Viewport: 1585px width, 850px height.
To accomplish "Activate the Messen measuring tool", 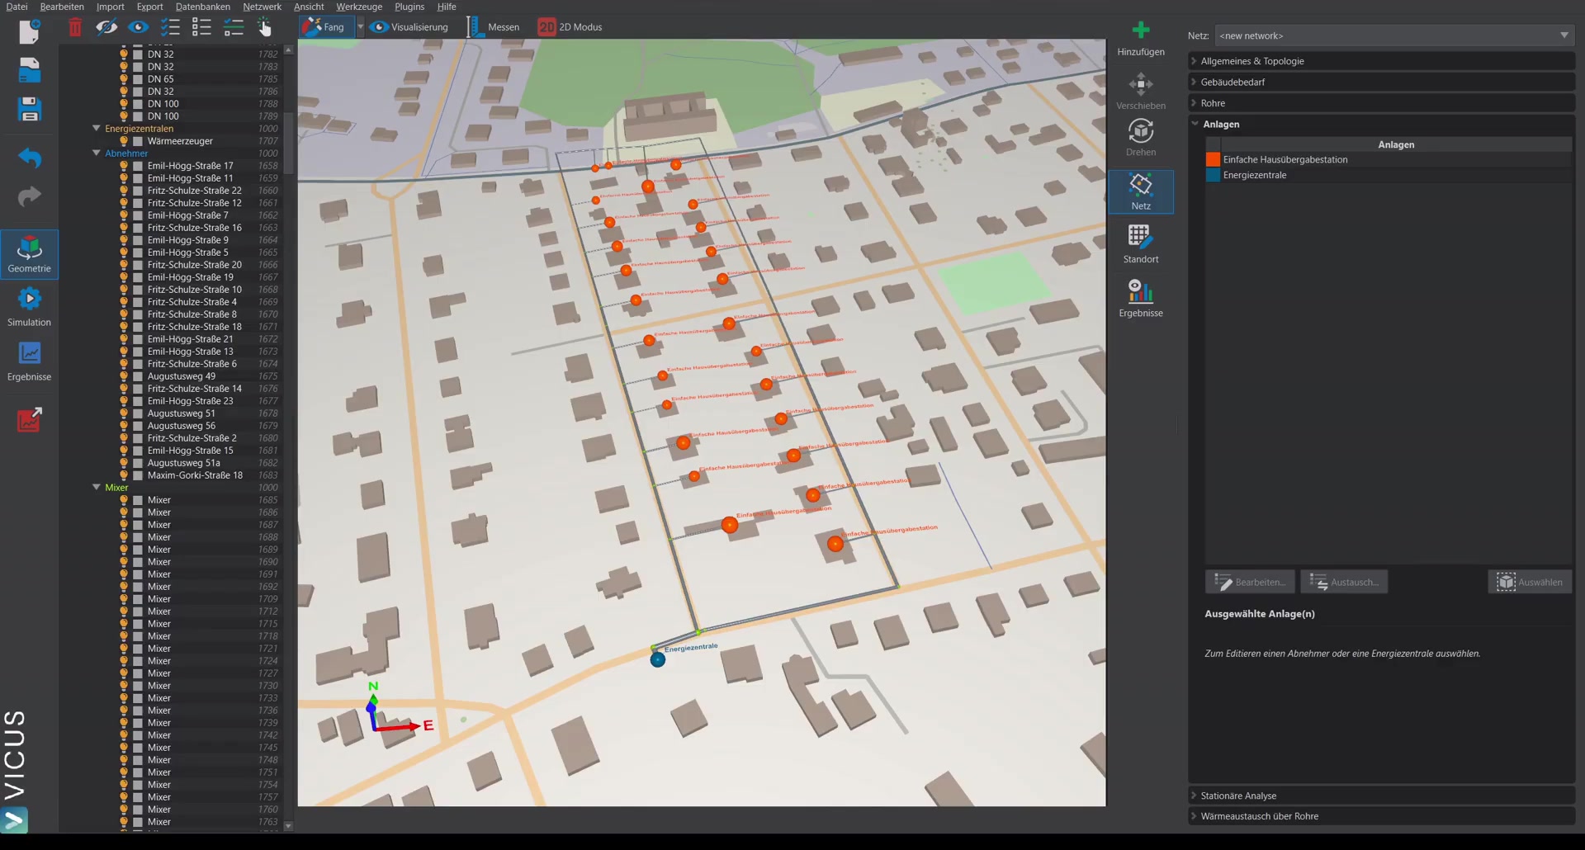I will [494, 27].
